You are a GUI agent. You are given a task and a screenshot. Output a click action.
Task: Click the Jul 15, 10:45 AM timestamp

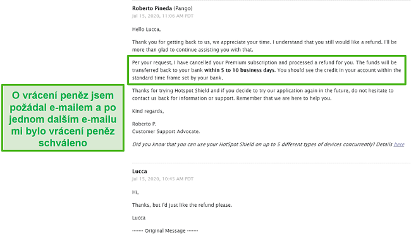[x=163, y=179]
